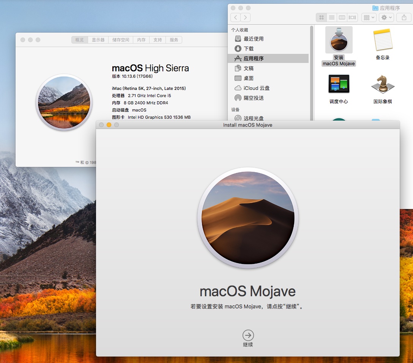Screen dimensions: 413x363
Task: Open the gear action menu dropdown
Action: 386,17
